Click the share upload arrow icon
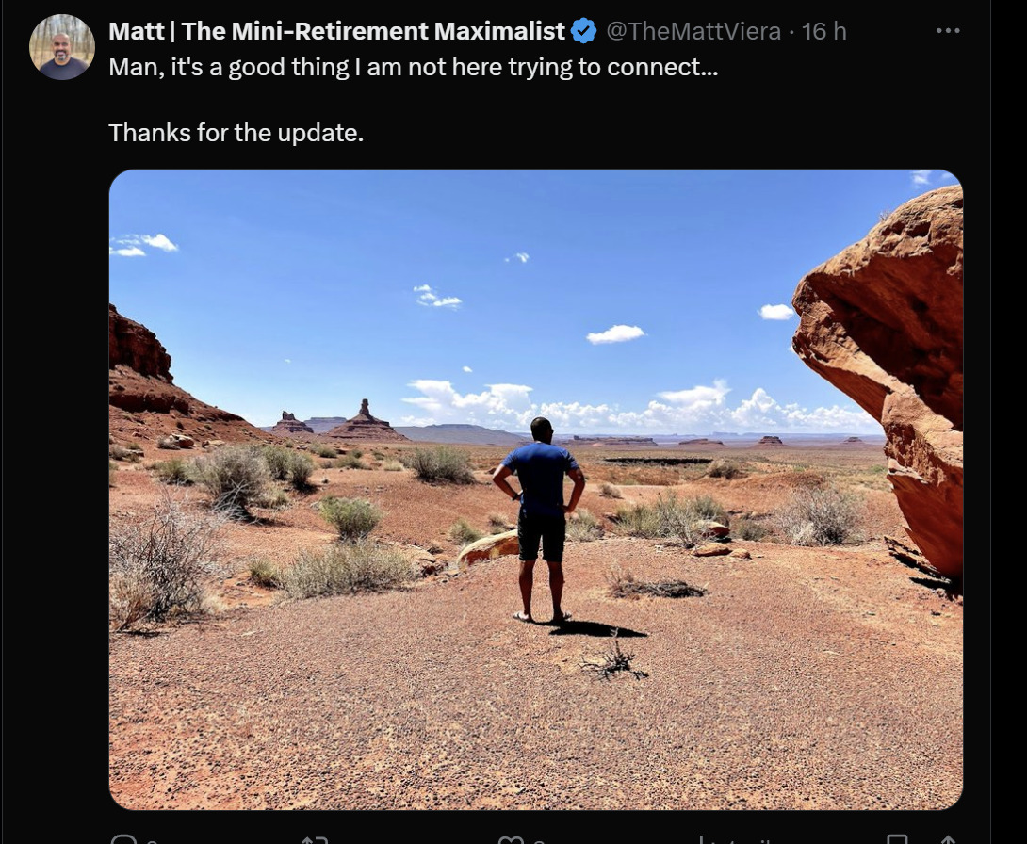Viewport: 1027px width, 844px height. click(948, 839)
